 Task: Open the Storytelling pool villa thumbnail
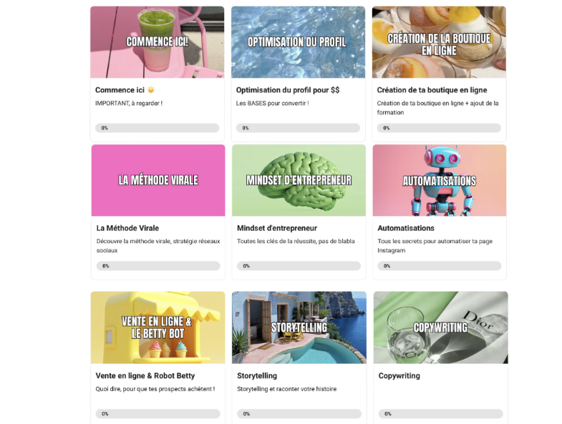(299, 327)
